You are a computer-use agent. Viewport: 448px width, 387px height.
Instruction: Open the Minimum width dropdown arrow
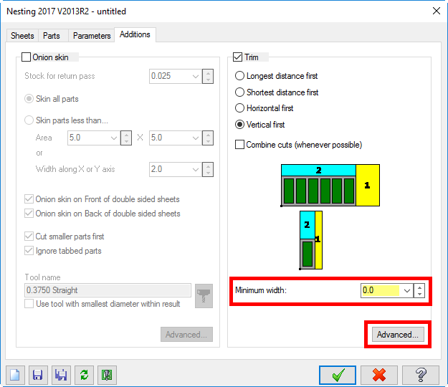coord(407,291)
